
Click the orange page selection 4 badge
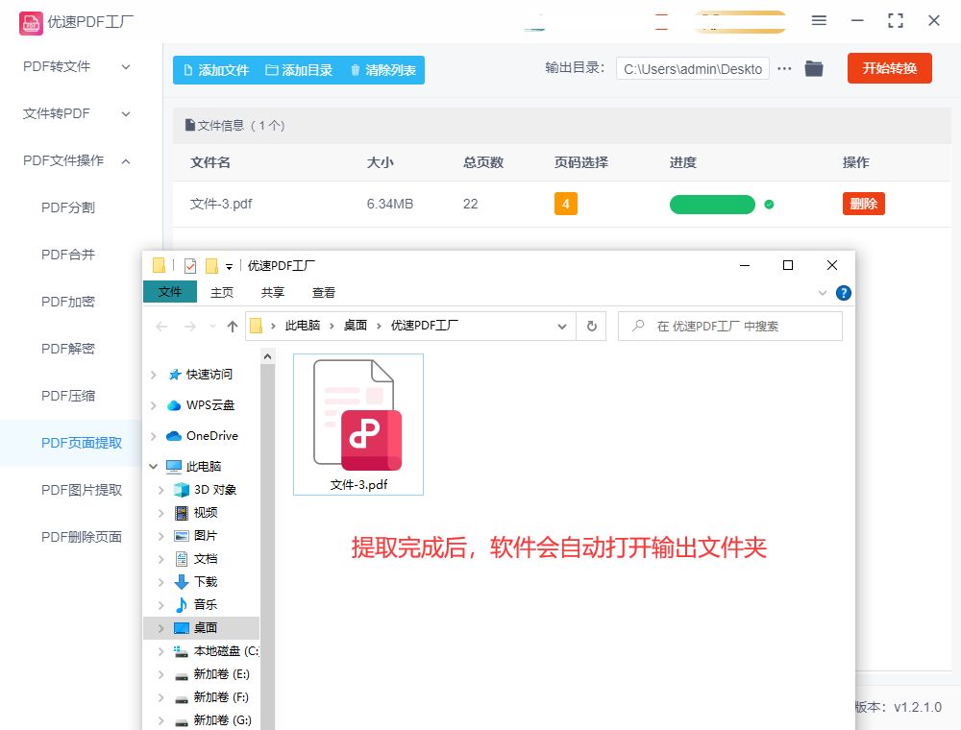tap(566, 204)
